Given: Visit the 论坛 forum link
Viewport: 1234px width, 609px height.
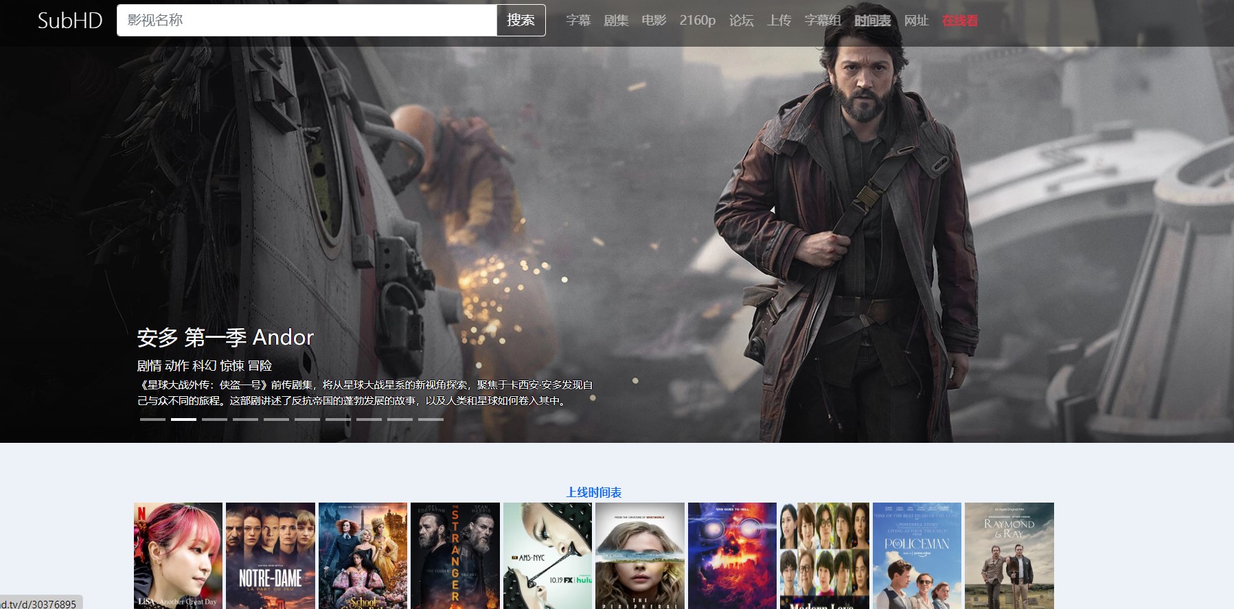Looking at the screenshot, I should pos(741,21).
